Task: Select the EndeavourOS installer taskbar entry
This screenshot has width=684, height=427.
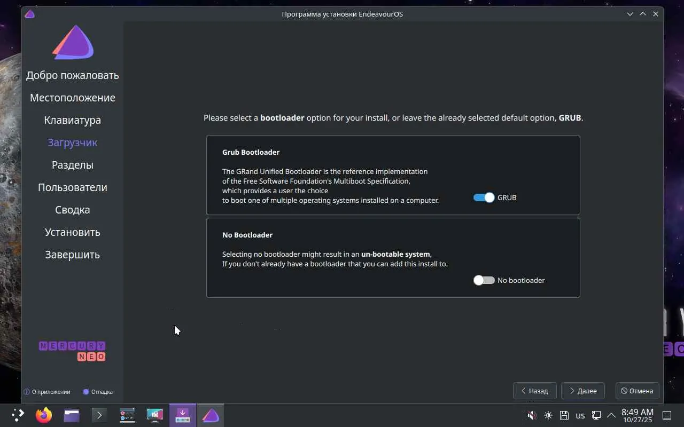Action: click(x=211, y=415)
